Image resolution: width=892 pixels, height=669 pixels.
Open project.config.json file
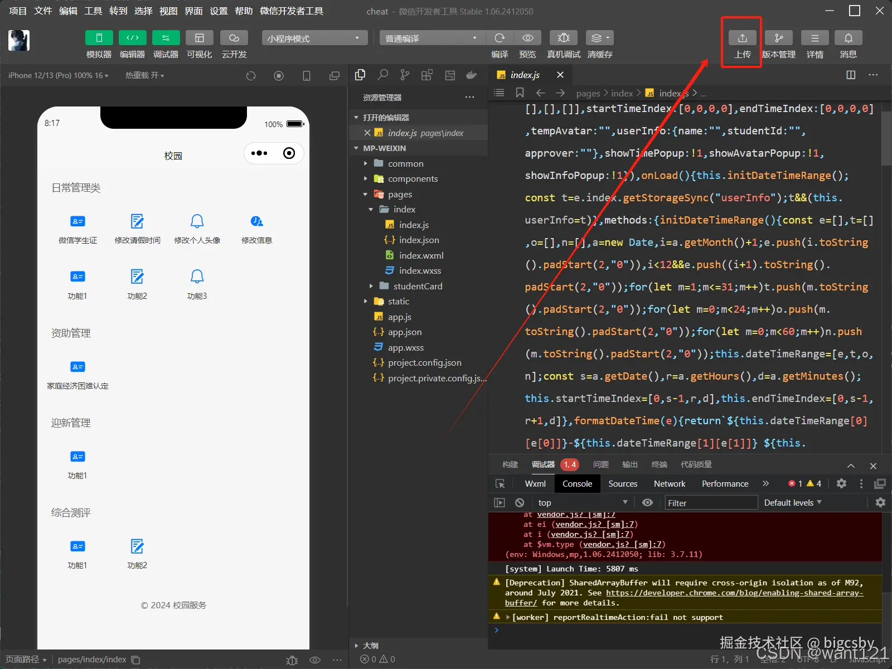(x=424, y=363)
